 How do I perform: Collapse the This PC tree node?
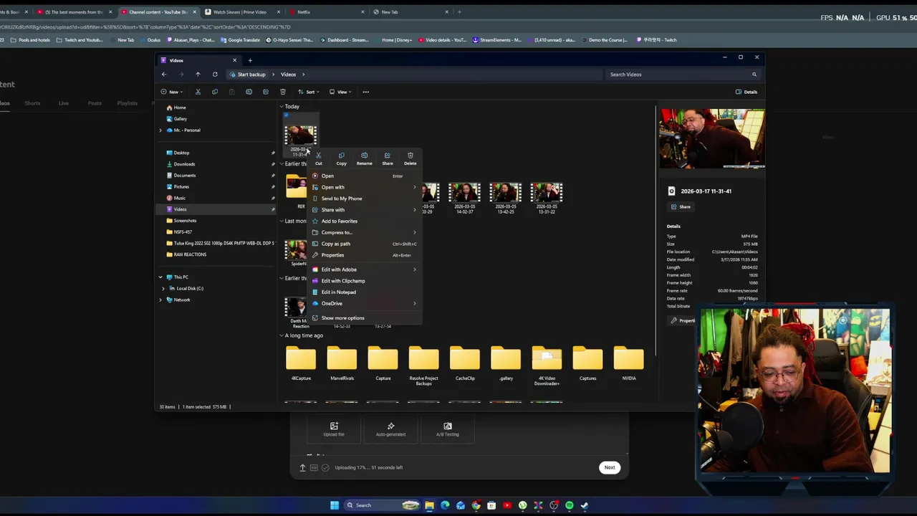[160, 277]
